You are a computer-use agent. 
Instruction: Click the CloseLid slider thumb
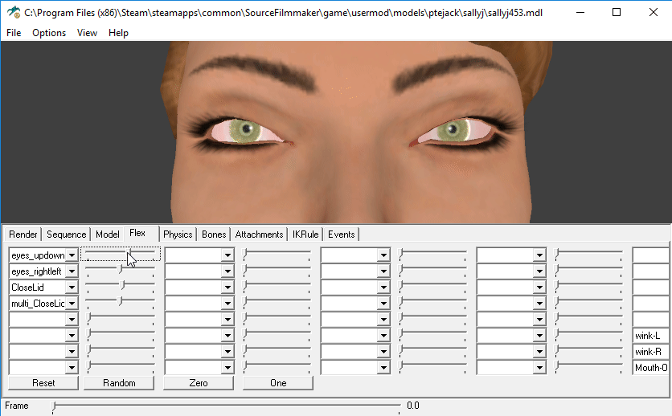[x=122, y=285]
